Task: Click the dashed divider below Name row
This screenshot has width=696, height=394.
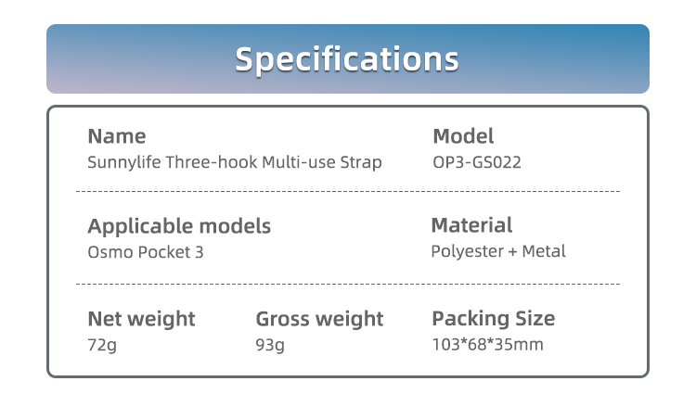Action: pos(348,192)
